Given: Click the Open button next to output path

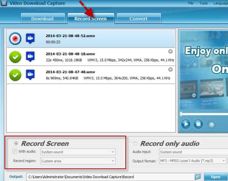Looking at the screenshot, I should point(215,177).
